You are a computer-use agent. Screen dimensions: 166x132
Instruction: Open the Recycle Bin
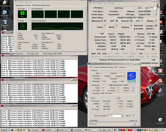click(x=160, y=120)
